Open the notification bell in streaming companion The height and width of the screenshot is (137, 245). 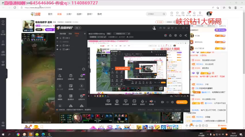pos(180,36)
